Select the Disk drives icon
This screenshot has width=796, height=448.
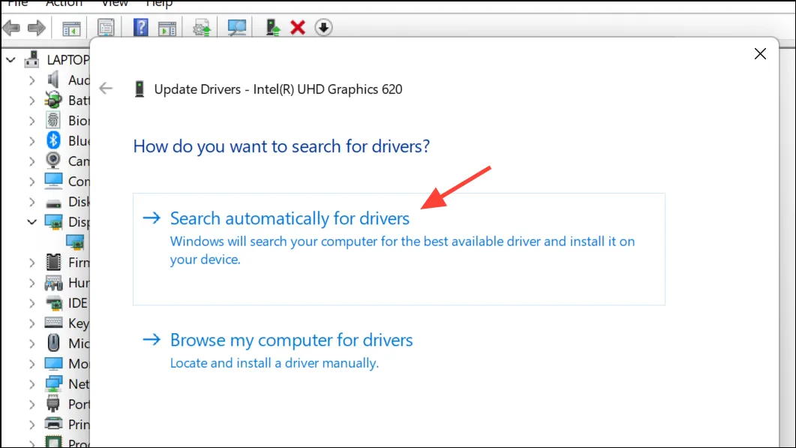click(x=53, y=203)
